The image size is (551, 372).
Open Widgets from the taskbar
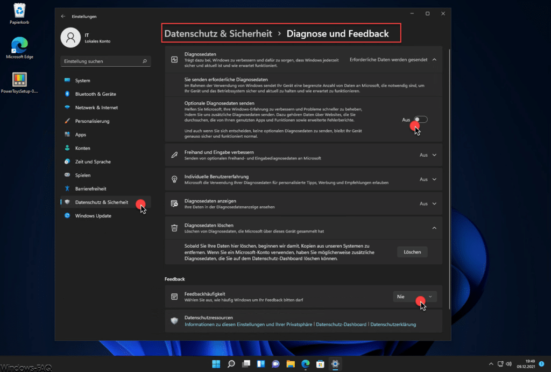pos(261,364)
